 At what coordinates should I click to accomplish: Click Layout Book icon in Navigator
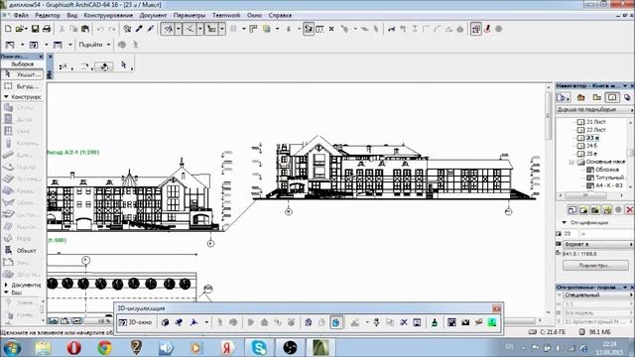(612, 97)
